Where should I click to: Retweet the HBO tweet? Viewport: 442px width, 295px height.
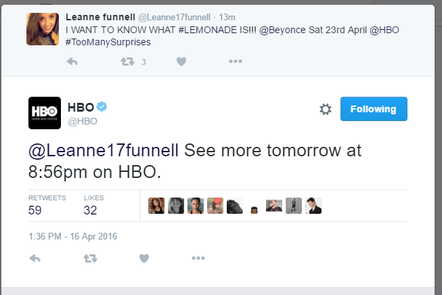click(90, 258)
